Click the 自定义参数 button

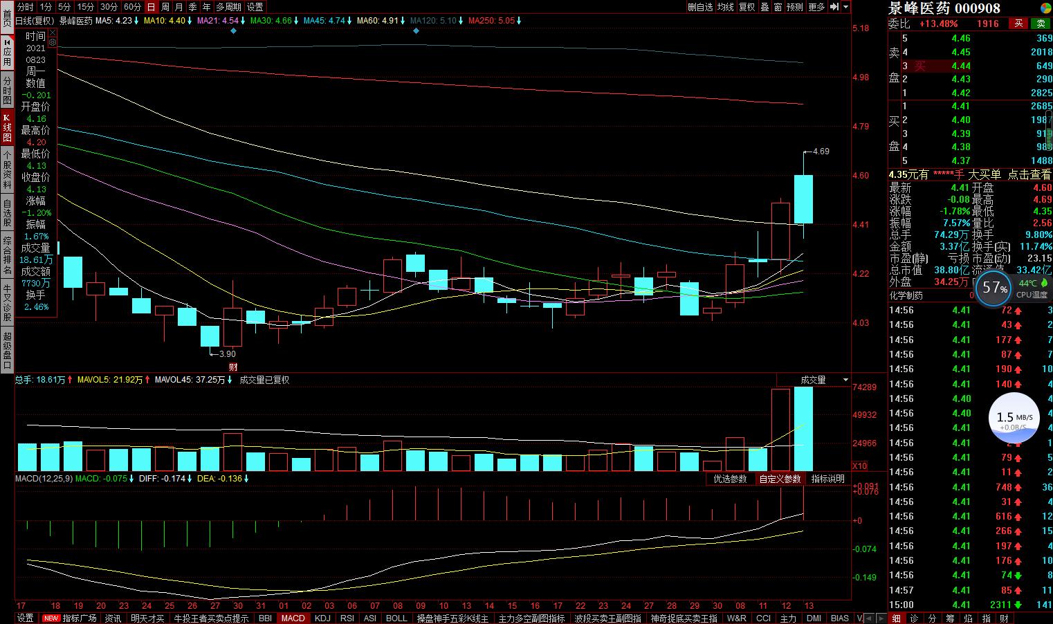780,479
